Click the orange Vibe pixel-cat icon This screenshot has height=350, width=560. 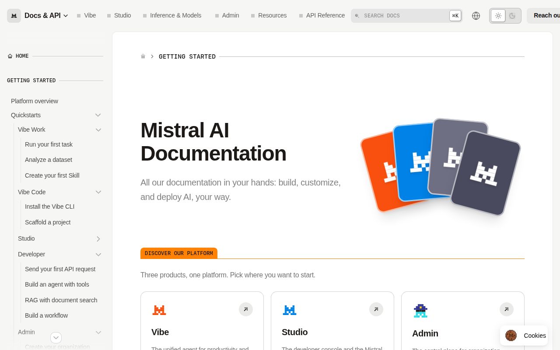[x=159, y=310]
